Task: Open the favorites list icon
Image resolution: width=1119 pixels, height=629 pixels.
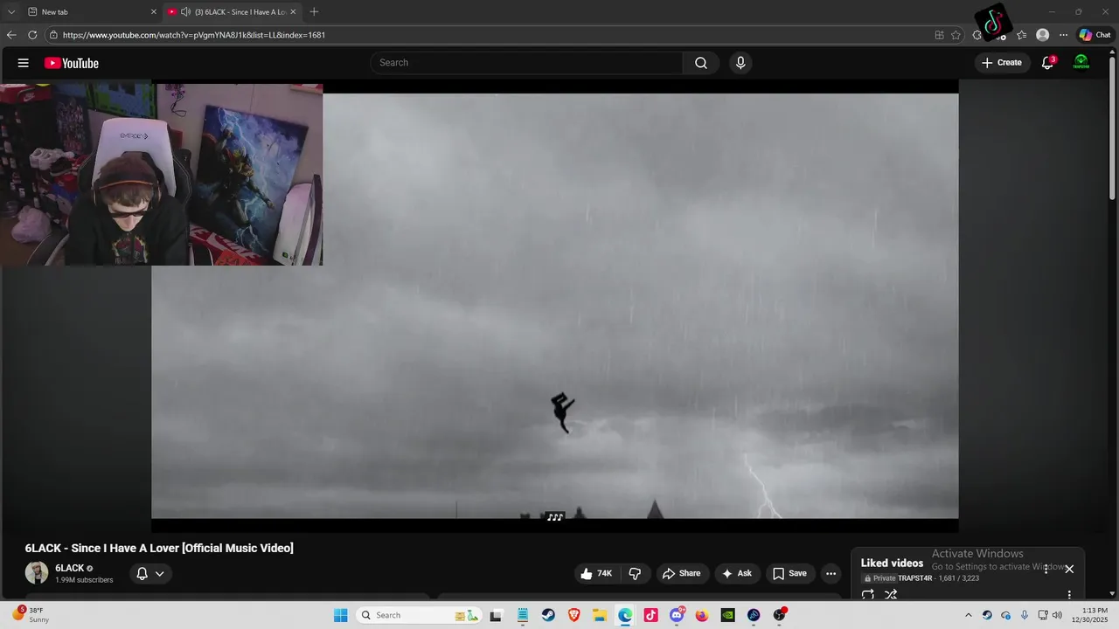Action: point(1021,35)
